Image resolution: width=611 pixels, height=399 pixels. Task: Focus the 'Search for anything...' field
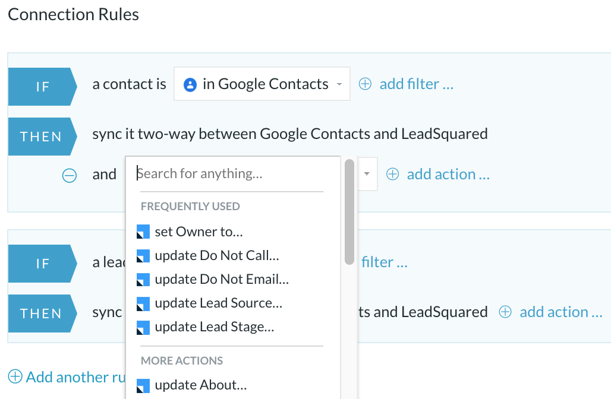(x=233, y=173)
